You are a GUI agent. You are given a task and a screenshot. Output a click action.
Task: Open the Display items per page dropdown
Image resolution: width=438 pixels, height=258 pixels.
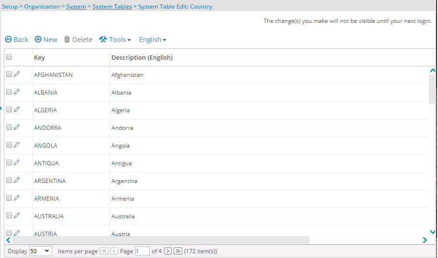click(41, 251)
